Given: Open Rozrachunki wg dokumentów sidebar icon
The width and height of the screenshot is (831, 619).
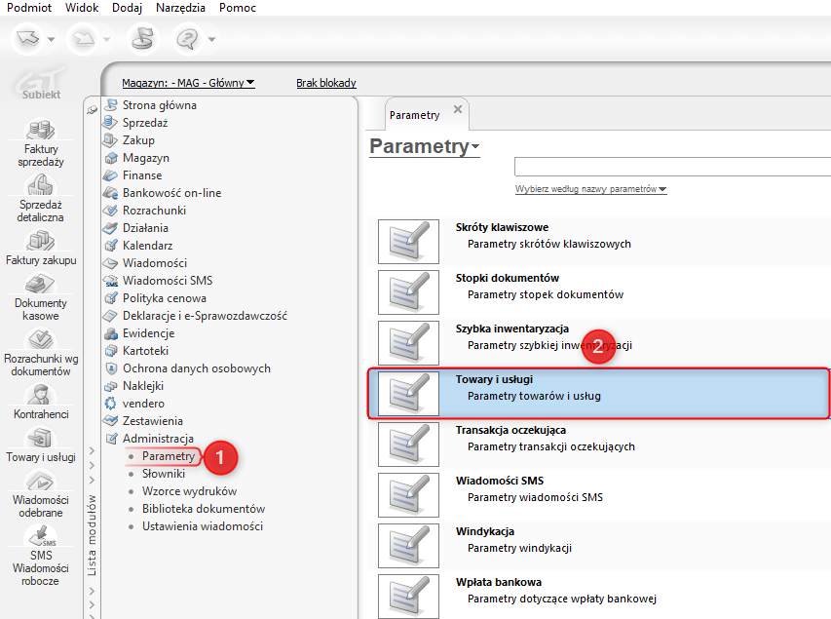Looking at the screenshot, I should (x=41, y=339).
